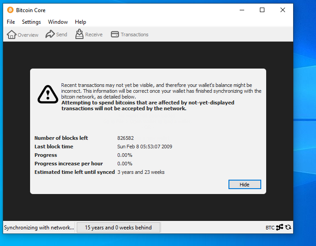
Task: Open the Transactions card icon
Action: [115, 35]
